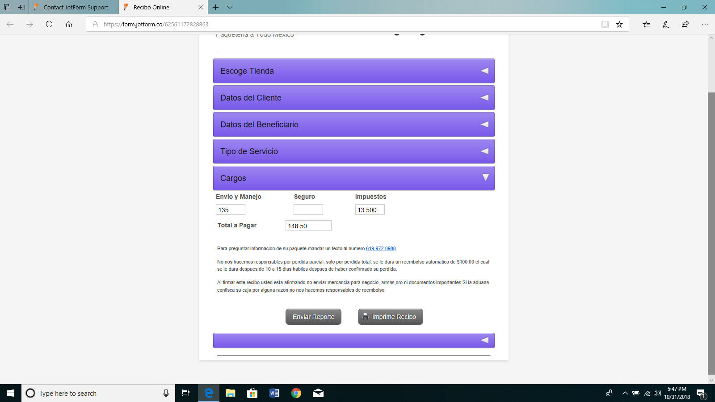Open reading view book icon
The width and height of the screenshot is (715, 402).
[605, 25]
